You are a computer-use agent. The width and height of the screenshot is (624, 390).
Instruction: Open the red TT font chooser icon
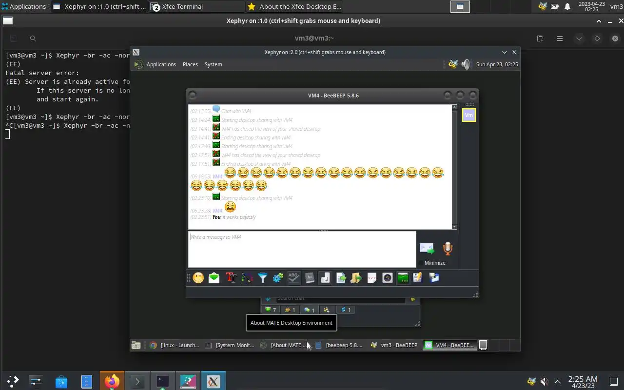tap(231, 278)
